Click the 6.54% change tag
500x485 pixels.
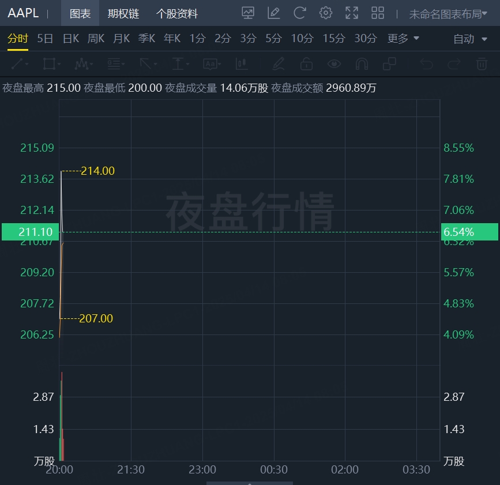coord(469,232)
